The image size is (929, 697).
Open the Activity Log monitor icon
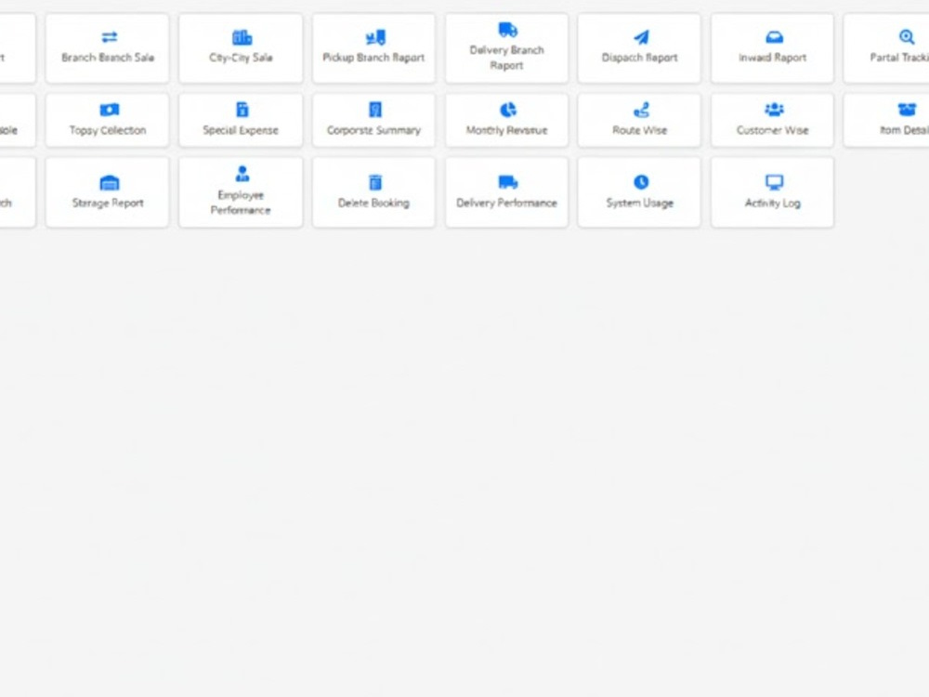774,182
